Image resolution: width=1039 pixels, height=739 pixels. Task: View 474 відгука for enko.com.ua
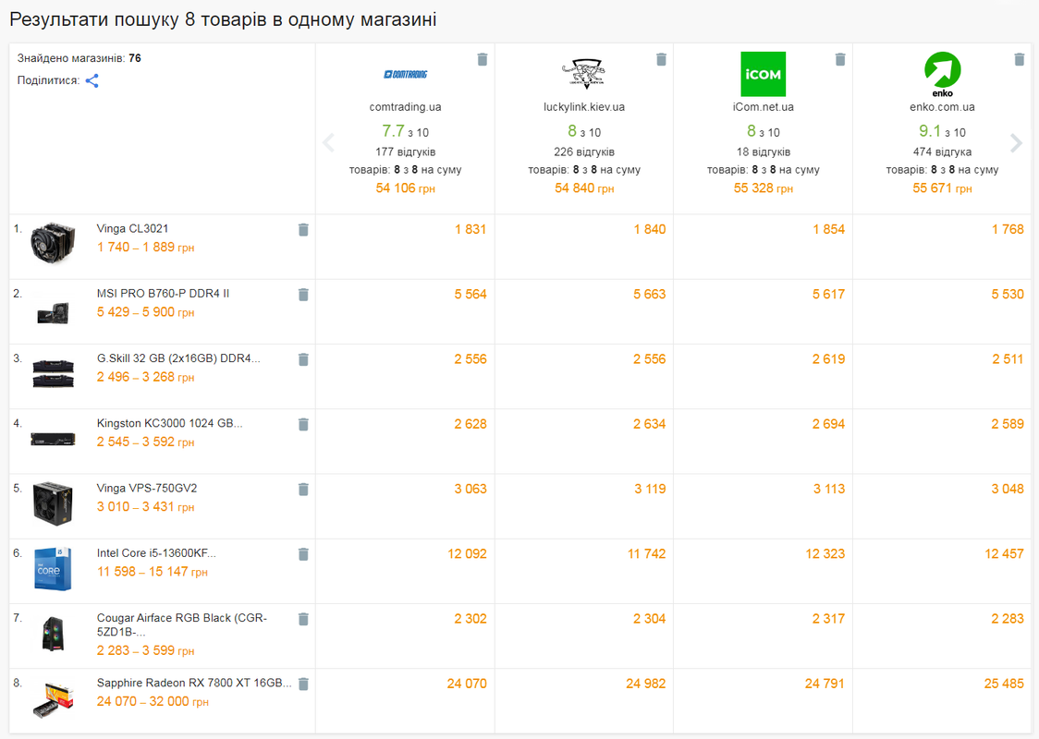pos(942,151)
